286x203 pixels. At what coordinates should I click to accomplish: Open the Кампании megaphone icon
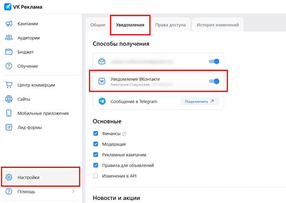[x=9, y=24]
